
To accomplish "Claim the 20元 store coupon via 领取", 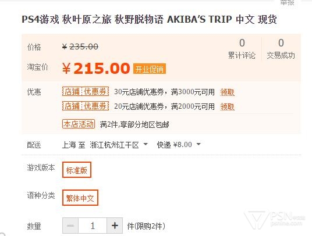I will (x=227, y=107).
